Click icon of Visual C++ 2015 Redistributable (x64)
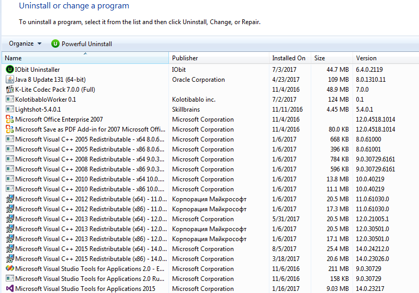This screenshot has width=419, height=293. (9, 249)
